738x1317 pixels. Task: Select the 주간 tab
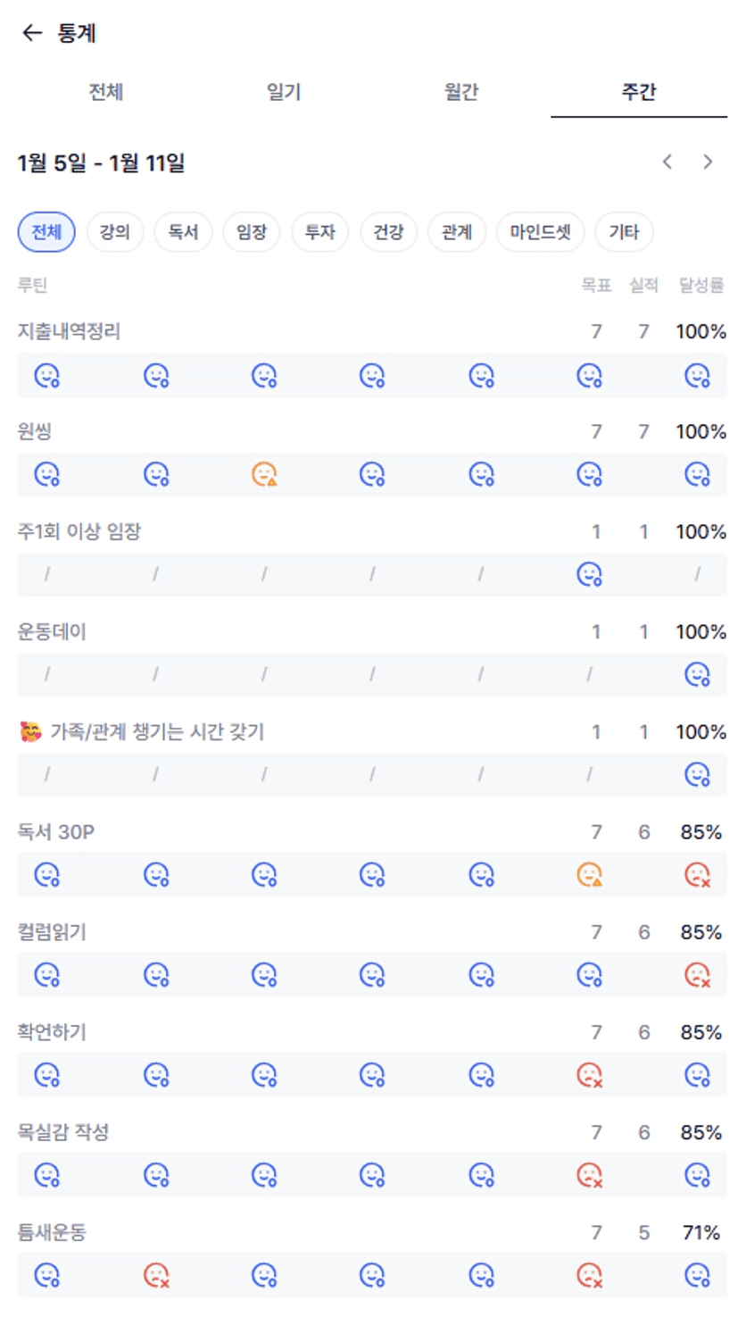(639, 92)
